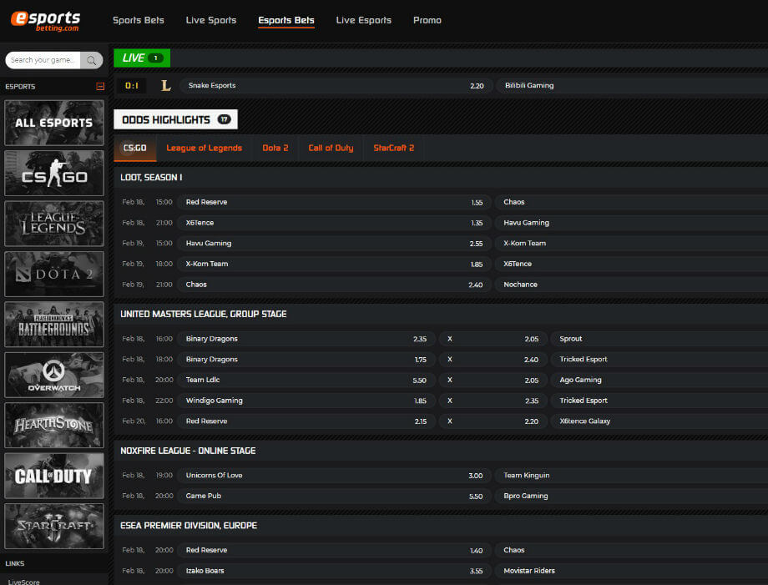The height and width of the screenshot is (585, 768).
Task: Pick Red Reserve at 1.55 odds
Action: (x=335, y=202)
